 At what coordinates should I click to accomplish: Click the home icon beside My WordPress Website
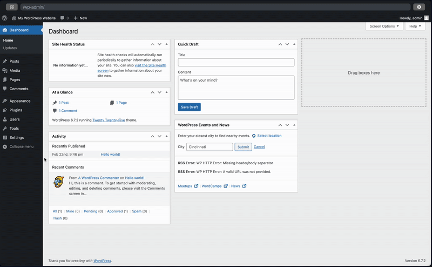point(14,18)
